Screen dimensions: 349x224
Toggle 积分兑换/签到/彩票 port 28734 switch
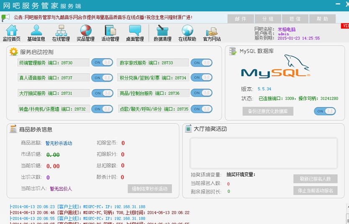coord(201,78)
